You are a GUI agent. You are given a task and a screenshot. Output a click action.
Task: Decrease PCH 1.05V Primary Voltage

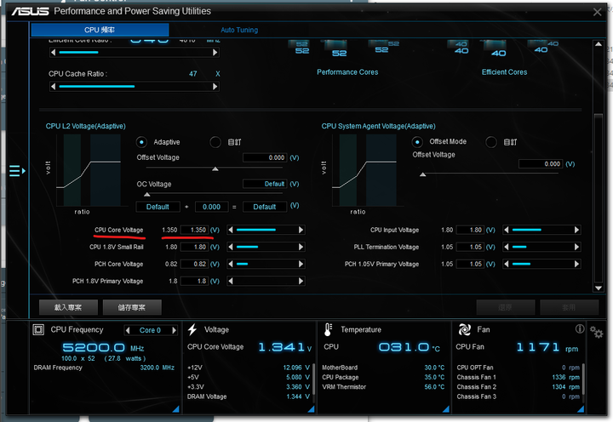point(507,264)
